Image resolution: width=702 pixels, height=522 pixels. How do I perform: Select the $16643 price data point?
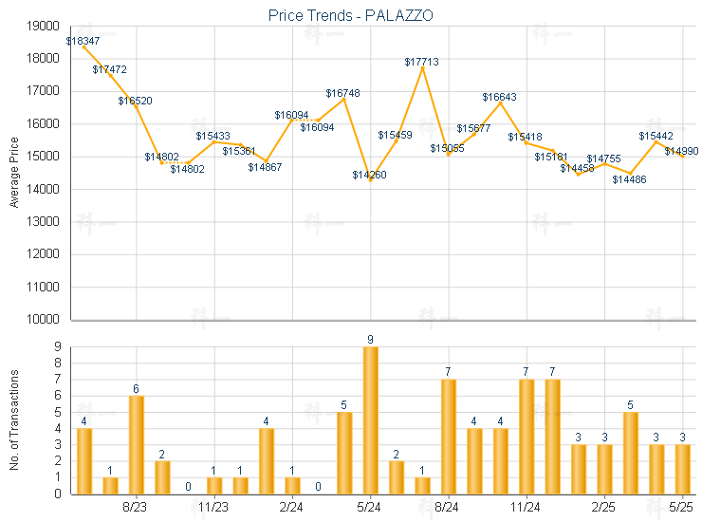(x=500, y=103)
